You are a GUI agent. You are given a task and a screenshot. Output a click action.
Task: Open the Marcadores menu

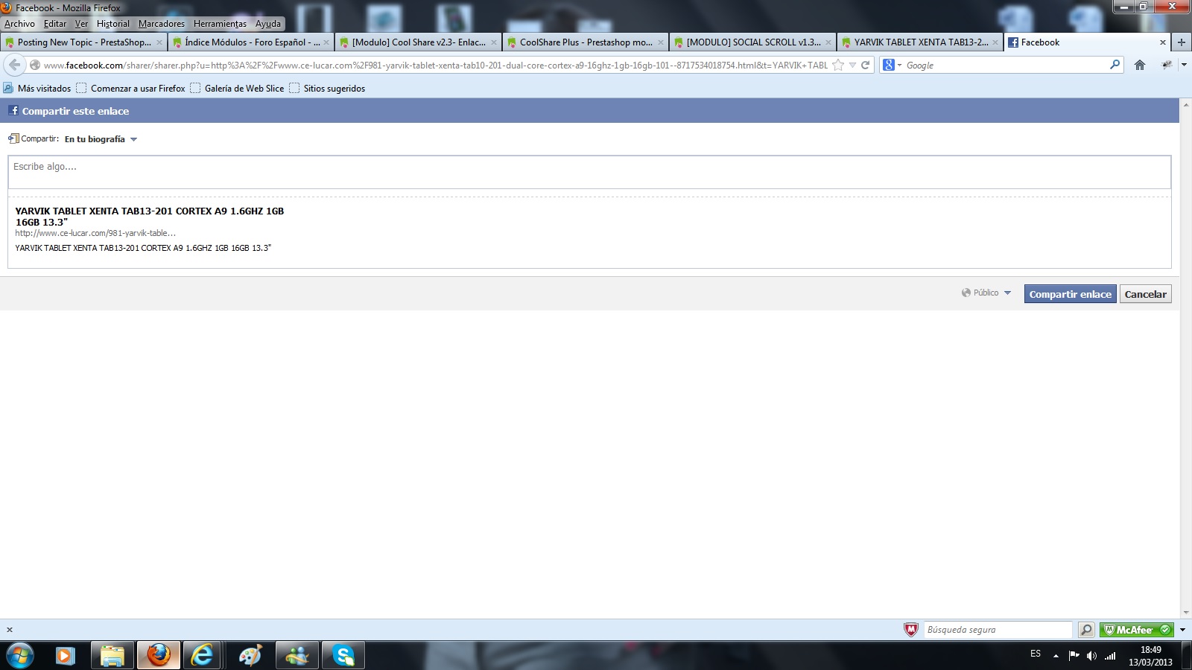pyautogui.click(x=161, y=24)
